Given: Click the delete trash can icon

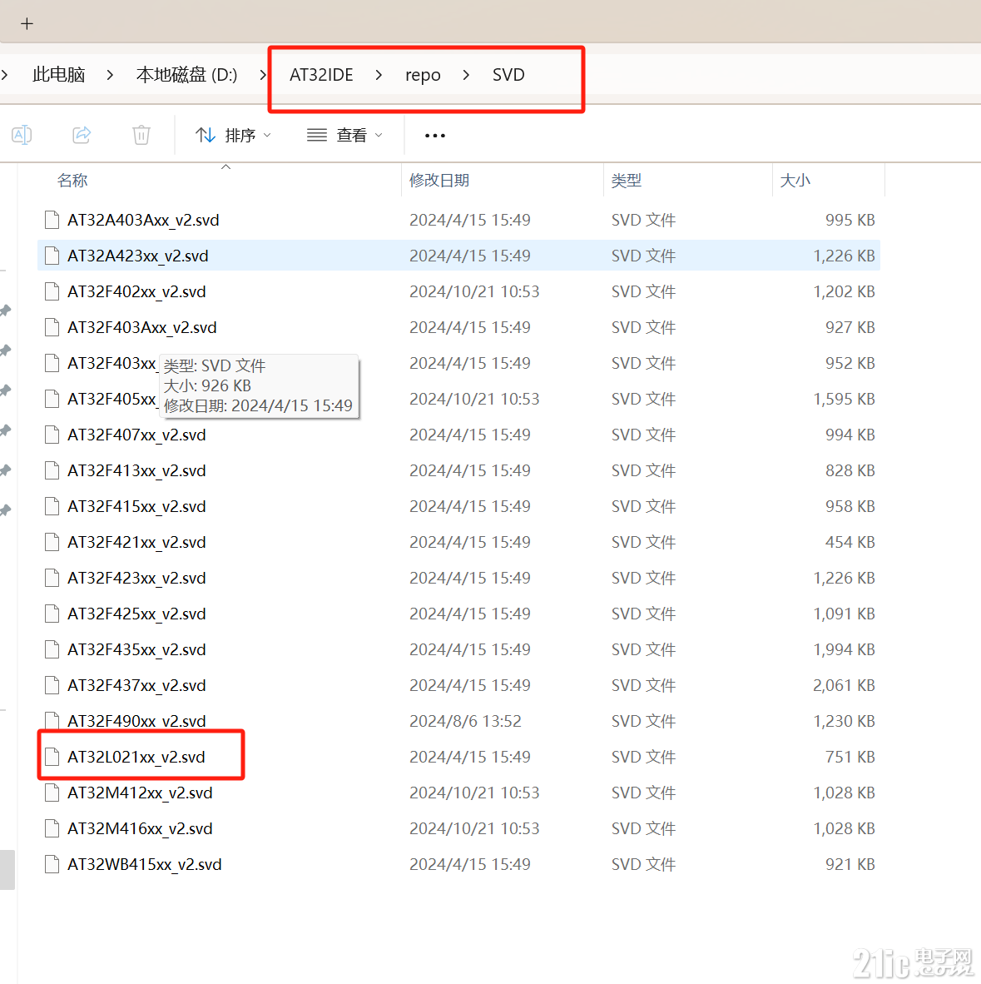Looking at the screenshot, I should (141, 135).
